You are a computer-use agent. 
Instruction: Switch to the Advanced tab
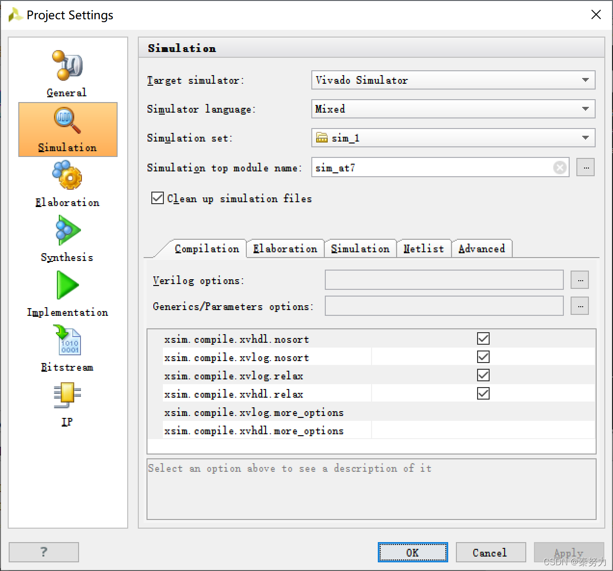point(482,248)
